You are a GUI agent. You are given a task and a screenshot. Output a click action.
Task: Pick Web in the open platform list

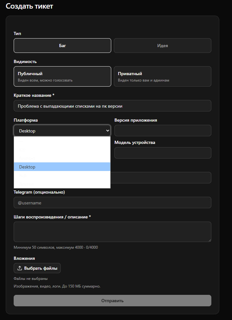[x=62, y=175]
